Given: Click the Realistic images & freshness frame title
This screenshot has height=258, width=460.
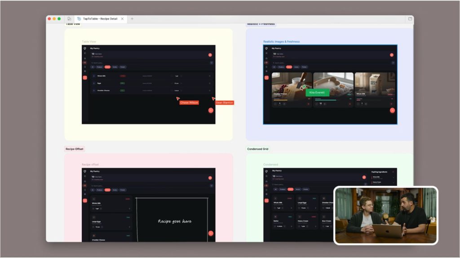Looking at the screenshot, I should (x=281, y=42).
